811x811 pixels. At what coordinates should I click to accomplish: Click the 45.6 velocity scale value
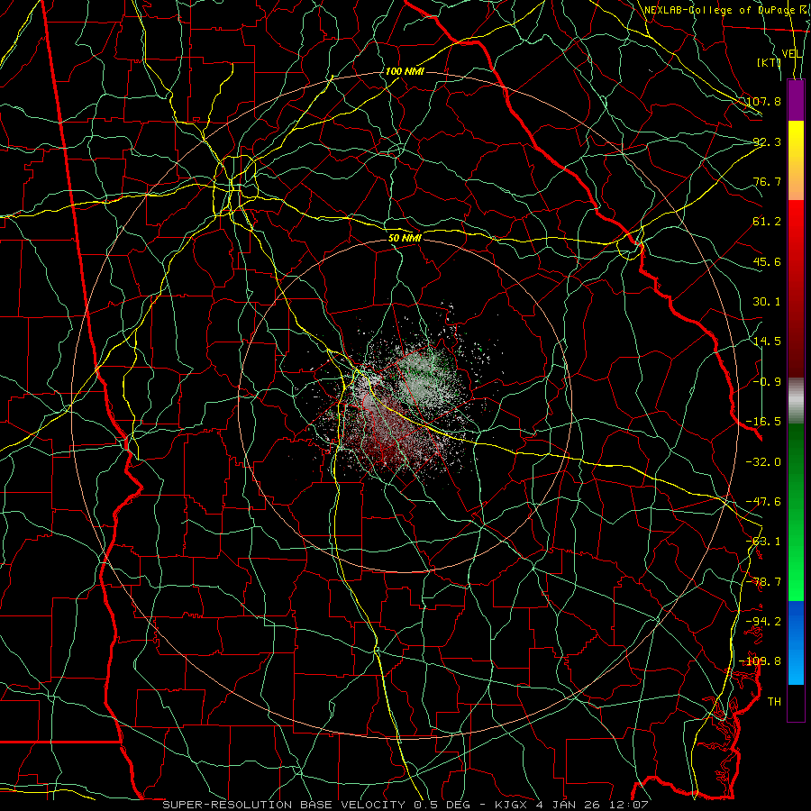pyautogui.click(x=767, y=261)
